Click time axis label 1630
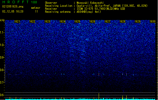158x100 pixels. point(152,21)
